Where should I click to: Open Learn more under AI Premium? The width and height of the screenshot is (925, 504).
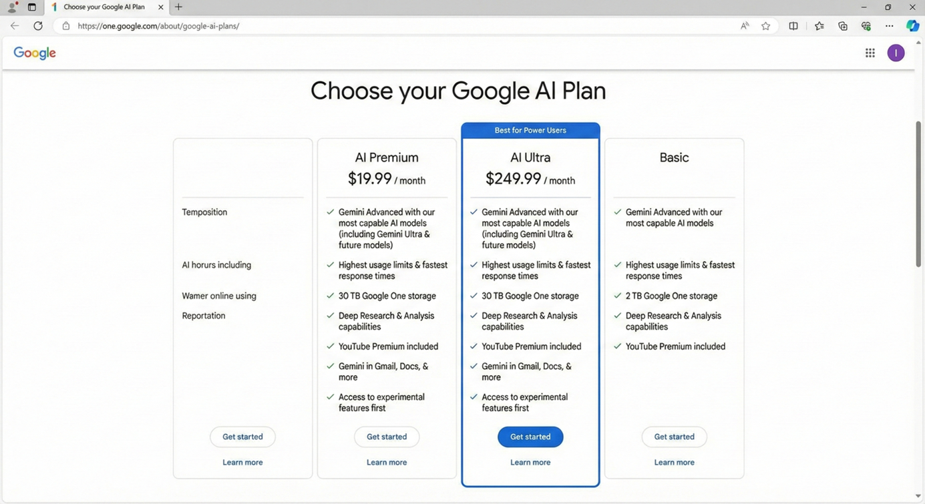coord(386,462)
